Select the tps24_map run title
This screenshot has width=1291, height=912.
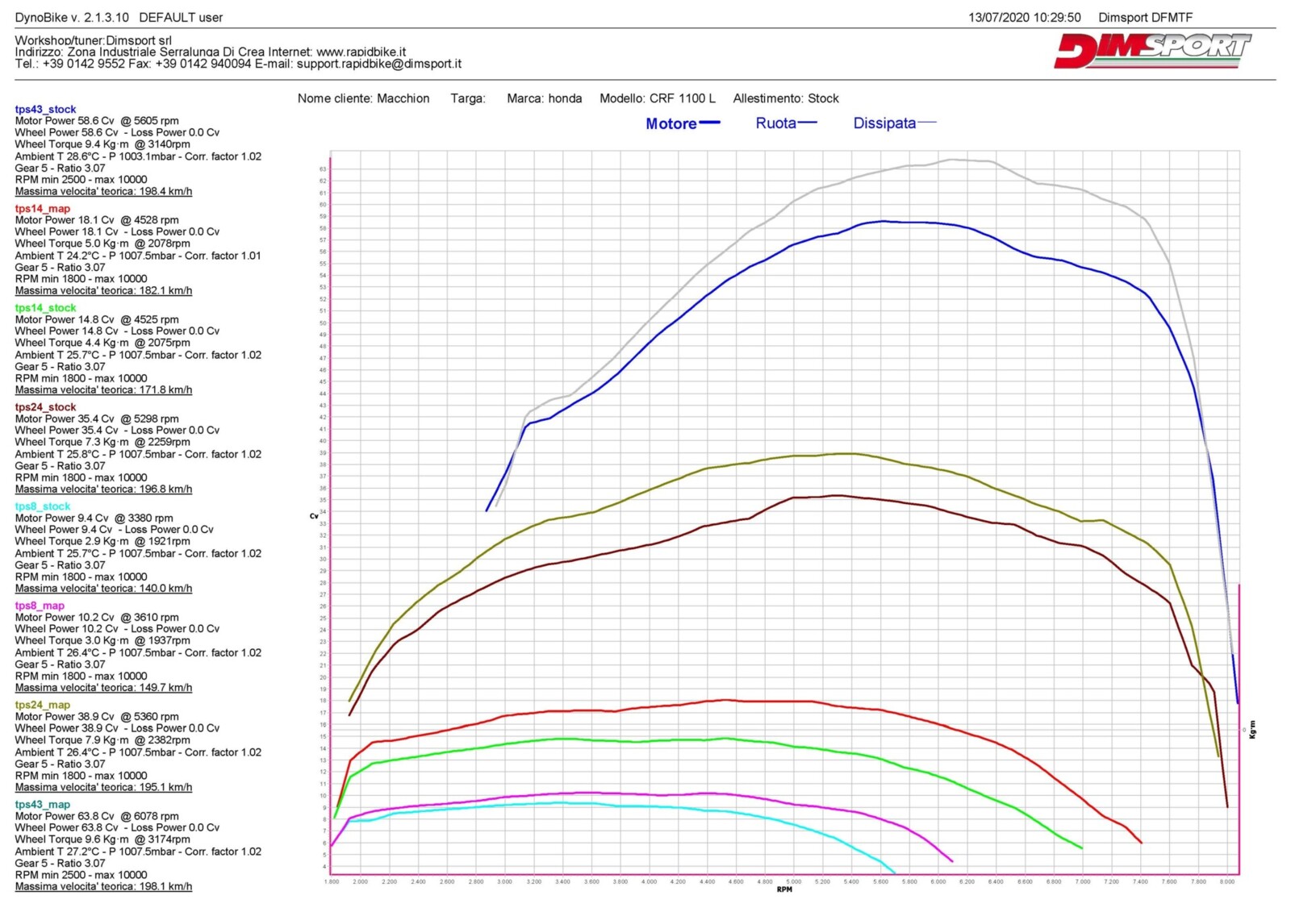42,705
